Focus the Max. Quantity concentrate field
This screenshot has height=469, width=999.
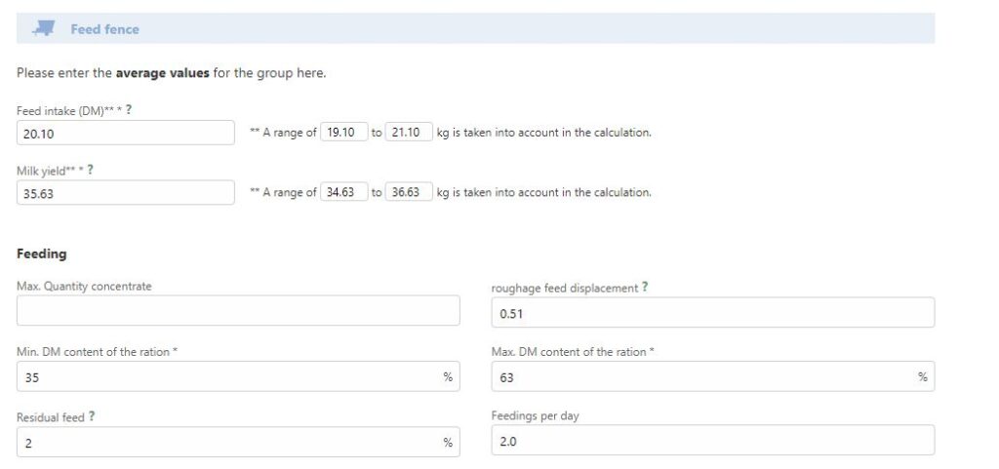(237, 311)
